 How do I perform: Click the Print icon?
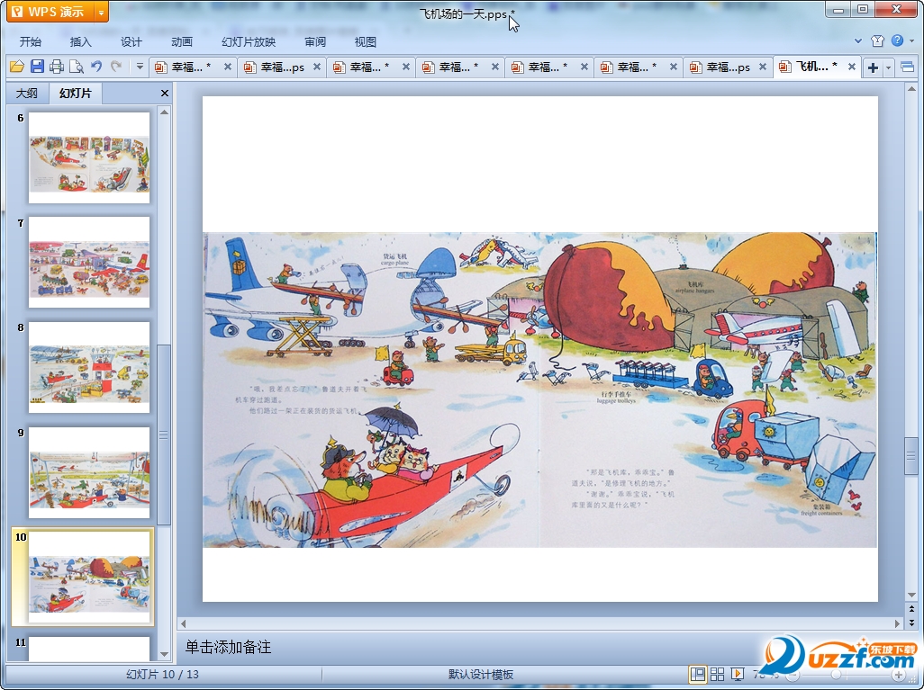click(x=57, y=67)
